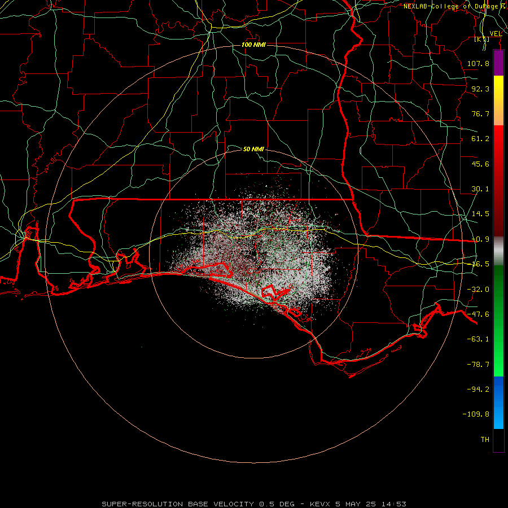The width and height of the screenshot is (508, 508).
Task: Select the -78.7 legend value
Action: (x=478, y=365)
